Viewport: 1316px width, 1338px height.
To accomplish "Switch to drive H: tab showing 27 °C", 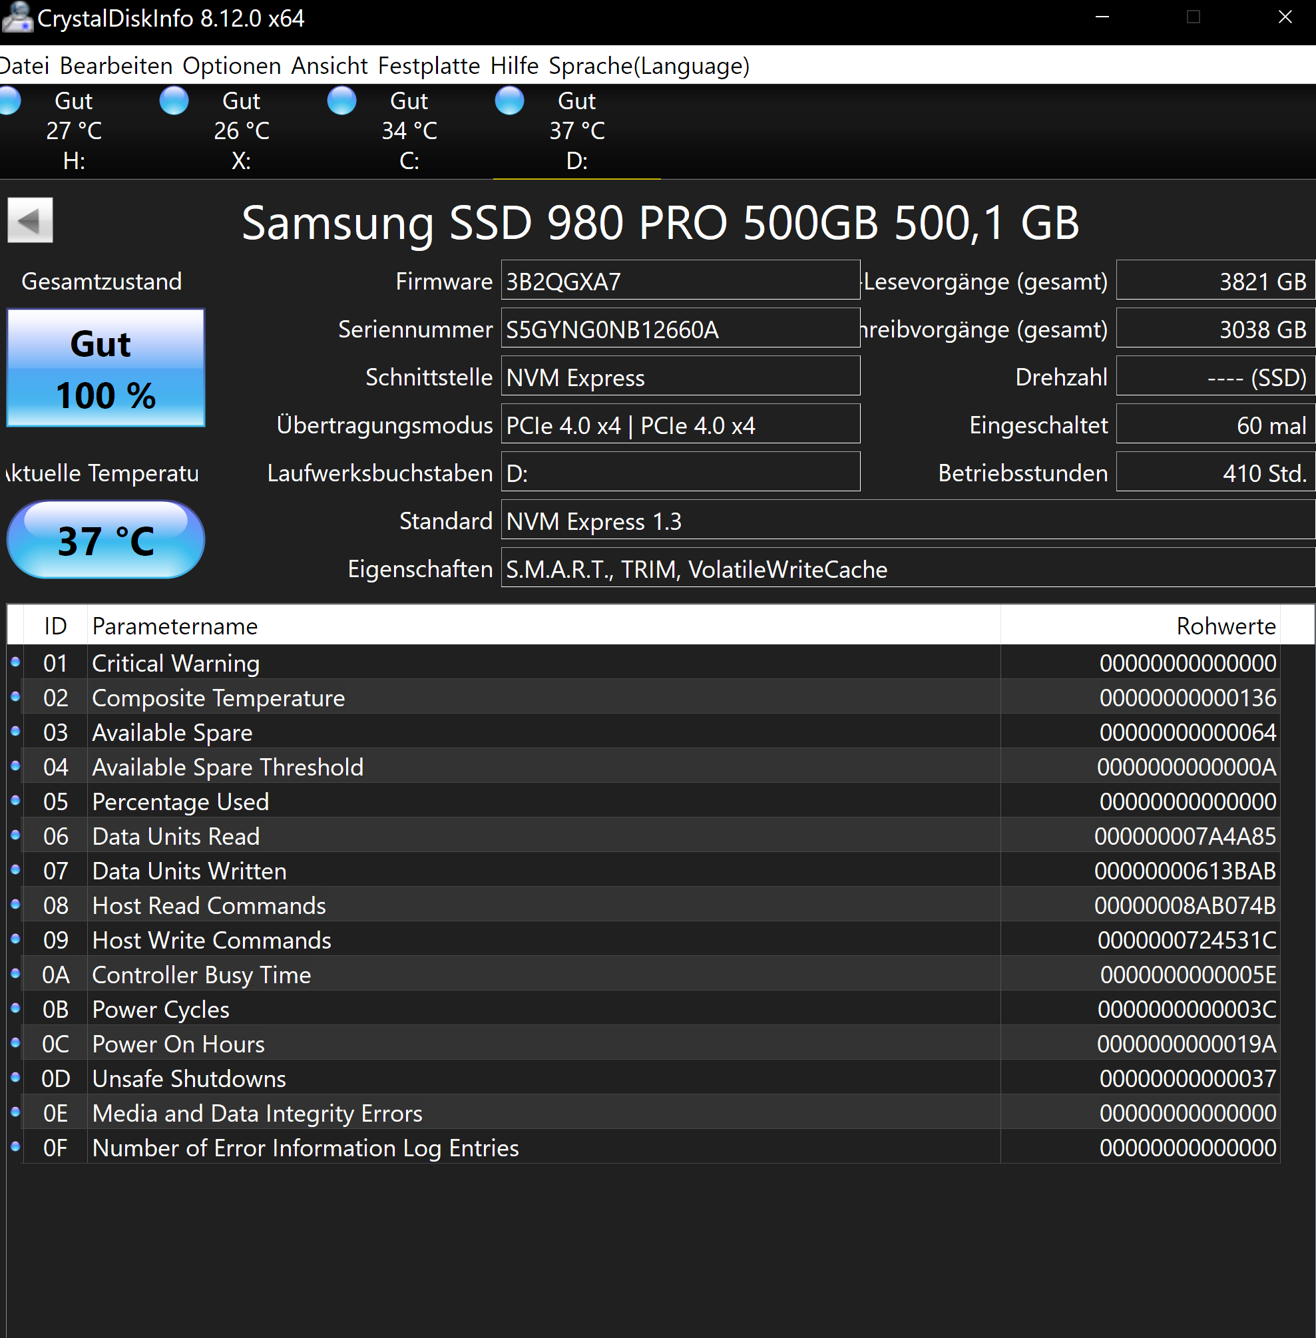I will pos(74,130).
